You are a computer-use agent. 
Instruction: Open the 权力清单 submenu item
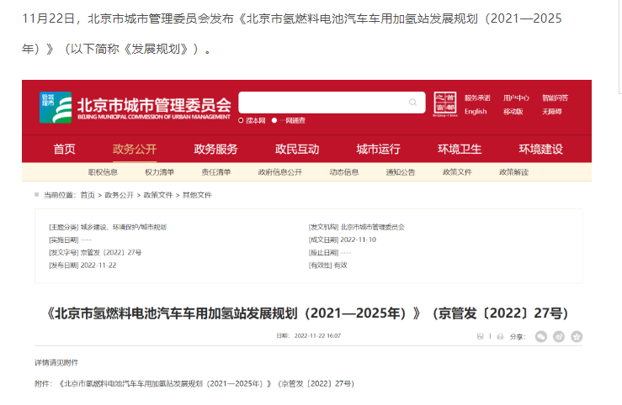pyautogui.click(x=159, y=172)
